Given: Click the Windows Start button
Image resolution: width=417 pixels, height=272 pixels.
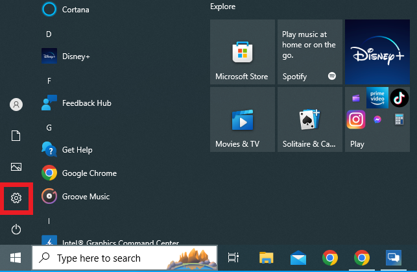Looking at the screenshot, I should click(x=16, y=258).
